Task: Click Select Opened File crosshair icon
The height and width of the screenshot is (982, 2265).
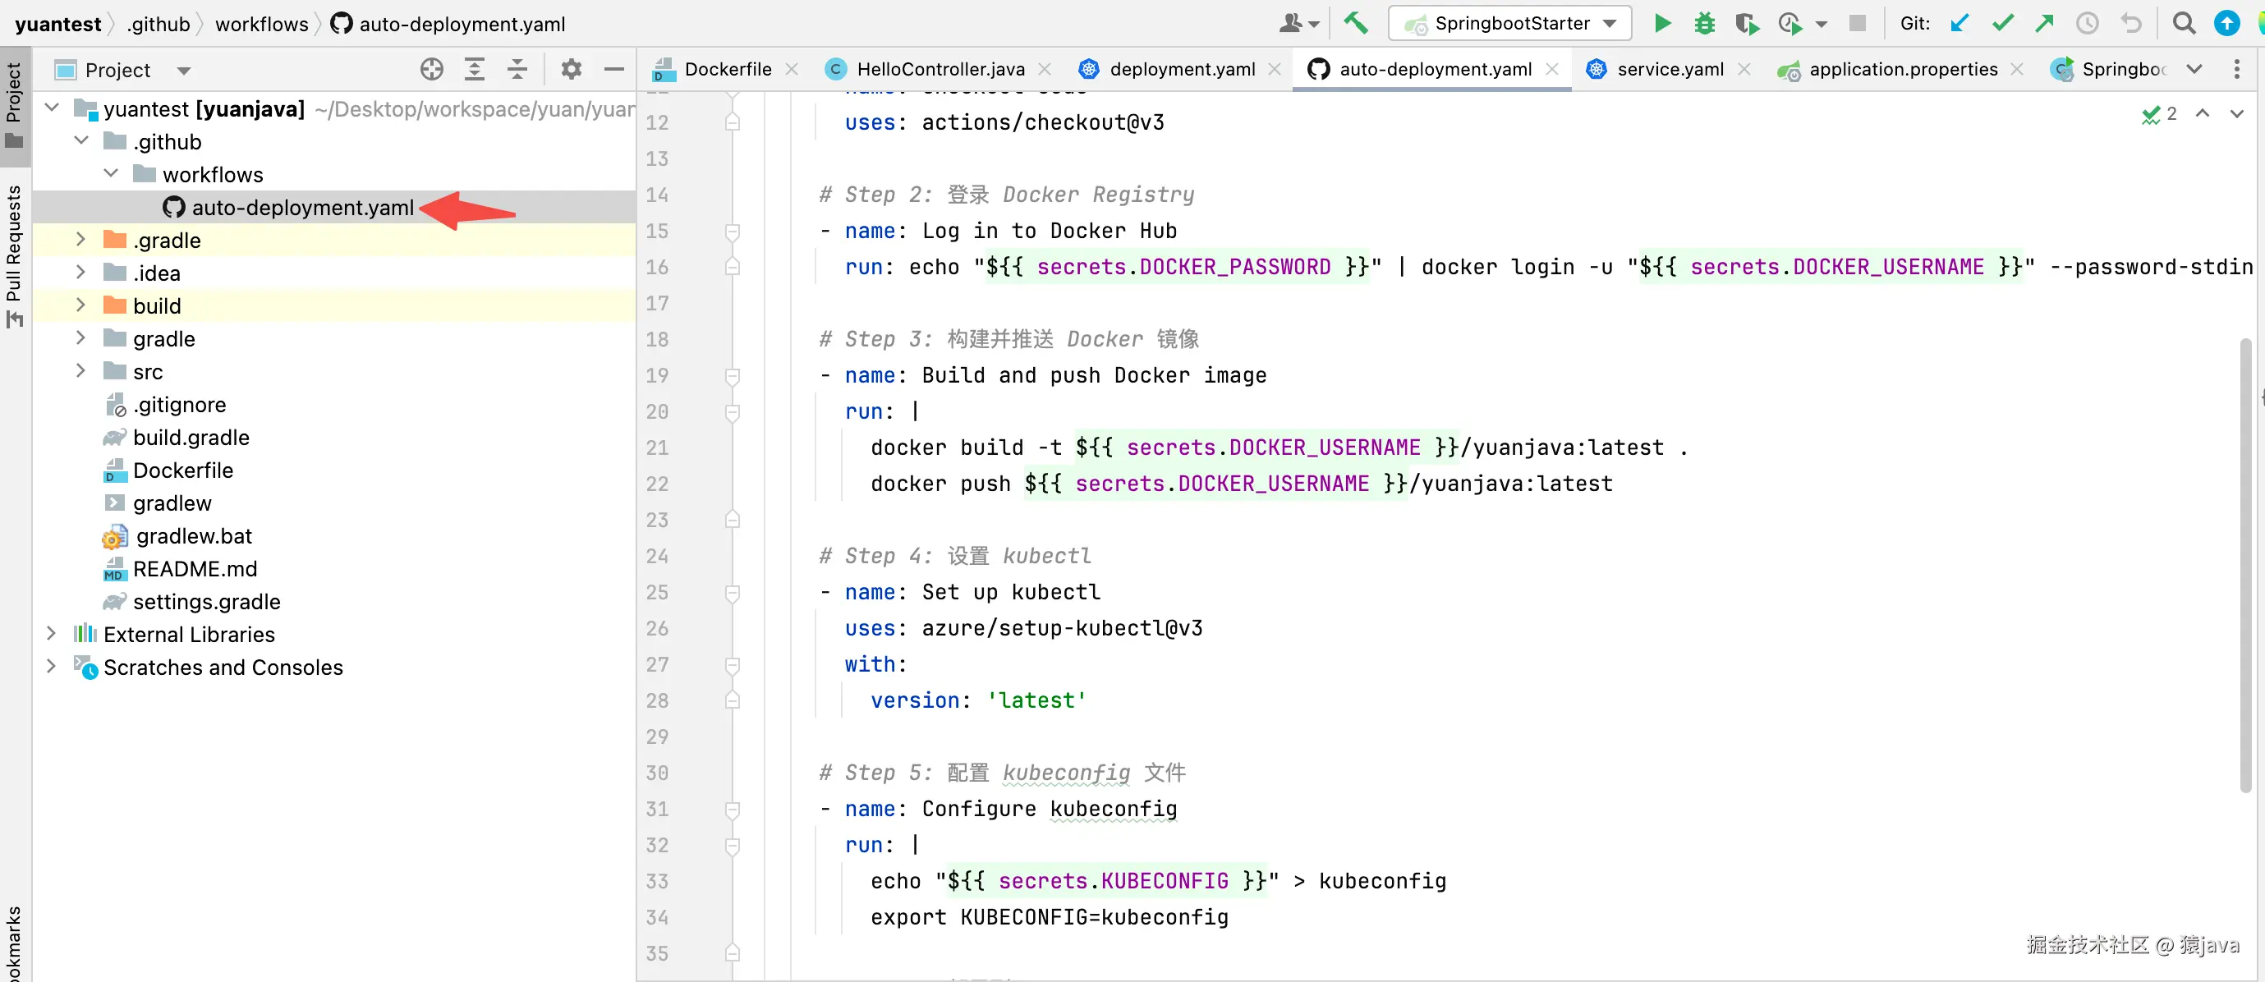Action: pyautogui.click(x=431, y=70)
